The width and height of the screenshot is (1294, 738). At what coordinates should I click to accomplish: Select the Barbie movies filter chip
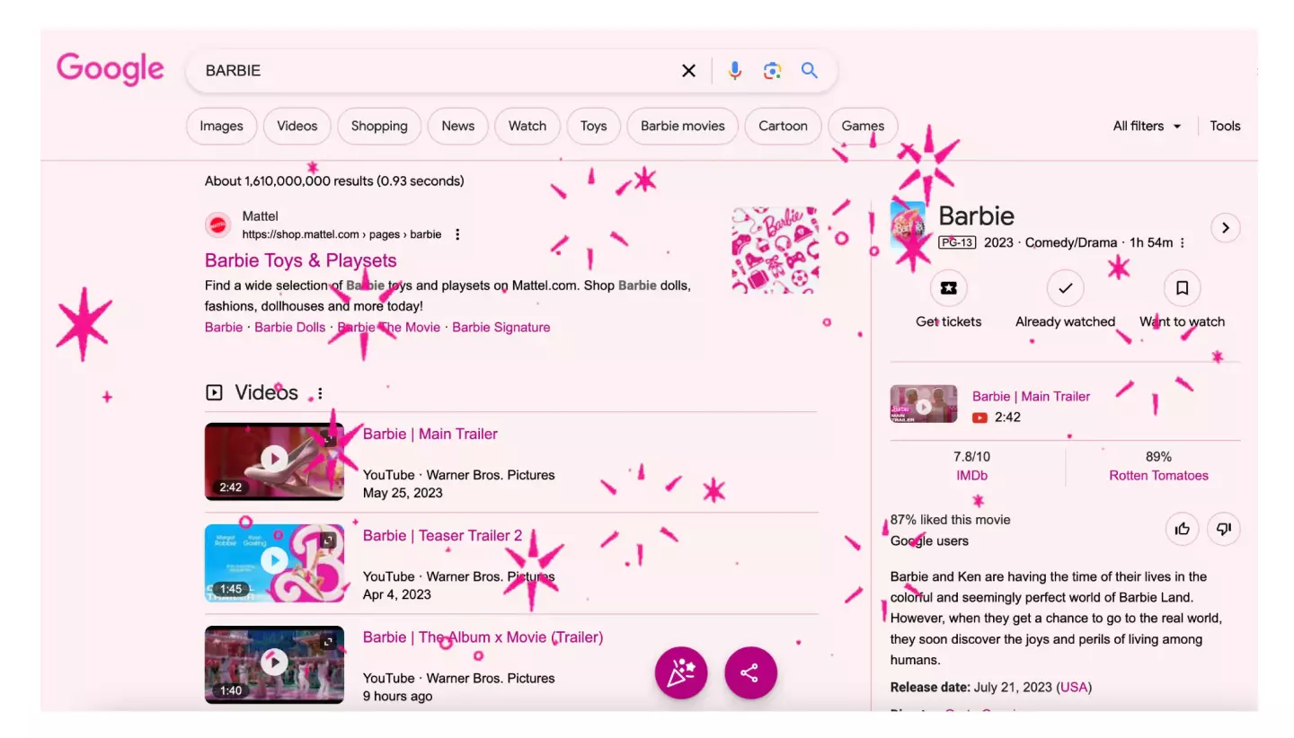(682, 126)
